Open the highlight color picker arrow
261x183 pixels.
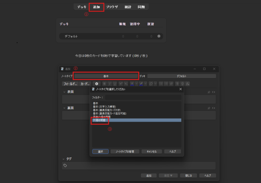coord(145,84)
